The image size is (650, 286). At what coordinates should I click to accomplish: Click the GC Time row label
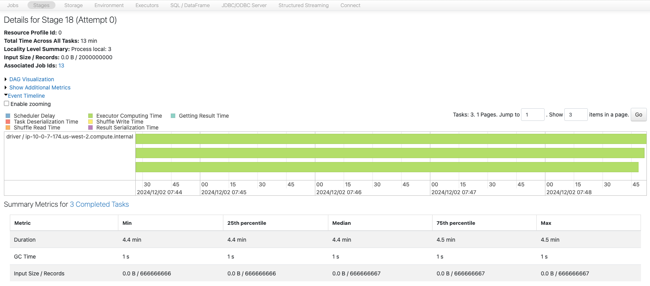(25, 257)
